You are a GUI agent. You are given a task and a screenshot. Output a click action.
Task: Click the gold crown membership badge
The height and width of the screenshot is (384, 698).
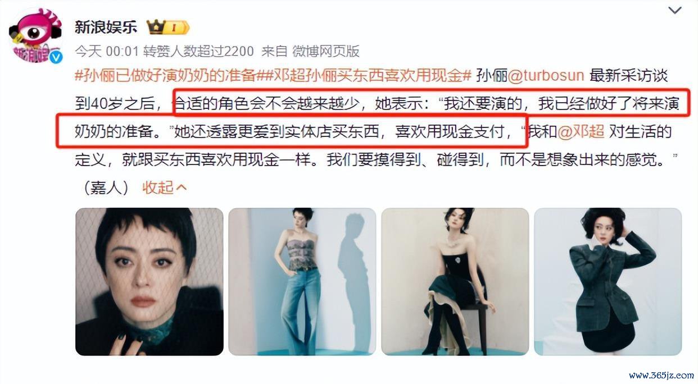pyautogui.click(x=168, y=27)
